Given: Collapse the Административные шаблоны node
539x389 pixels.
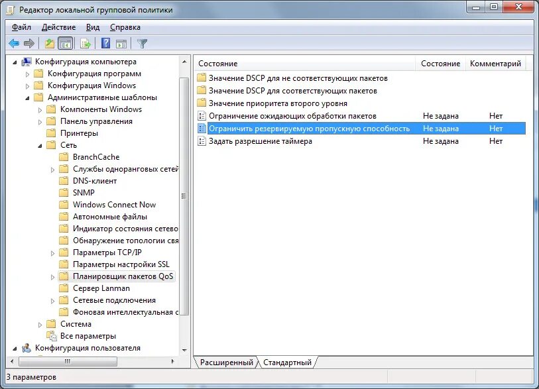Looking at the screenshot, I should [27, 98].
